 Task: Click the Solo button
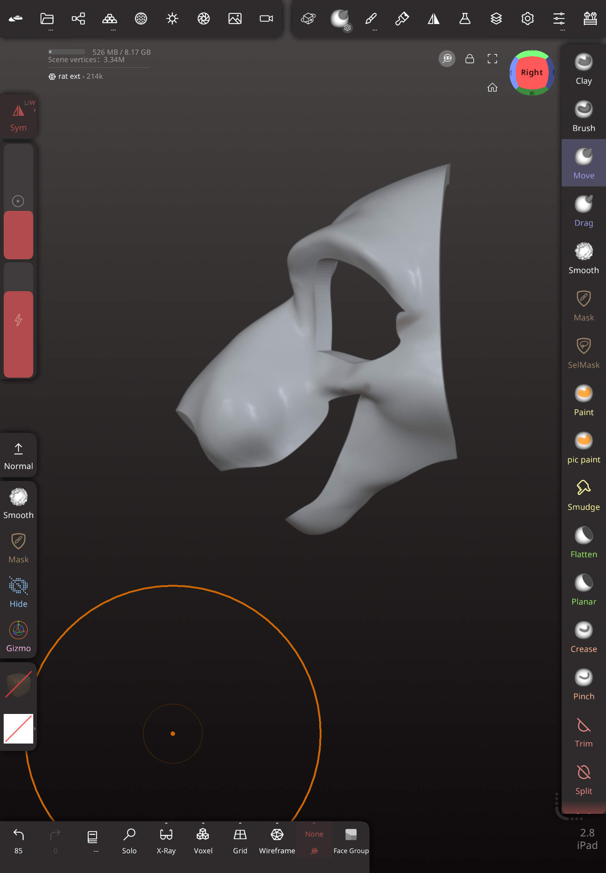129,841
